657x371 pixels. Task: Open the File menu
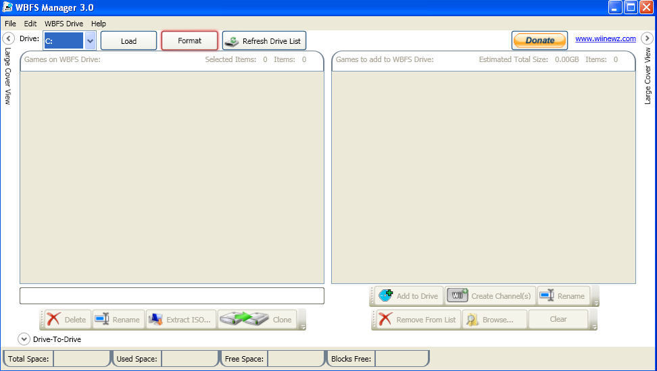(x=10, y=24)
